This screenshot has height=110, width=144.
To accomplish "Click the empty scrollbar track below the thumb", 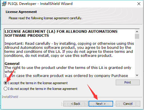I will click(137, 56).
